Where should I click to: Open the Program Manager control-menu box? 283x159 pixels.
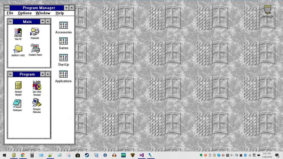(7, 8)
